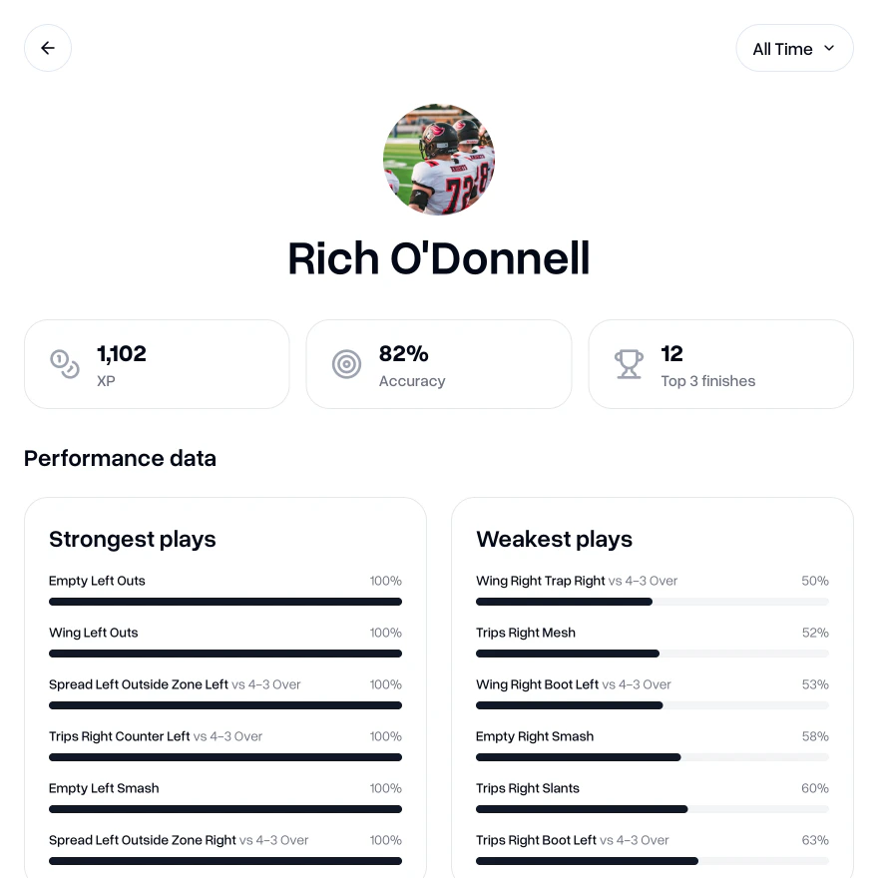Select Rich O'Donnell's profile photo
Image resolution: width=878 pixels, height=878 pixels.
tap(439, 160)
